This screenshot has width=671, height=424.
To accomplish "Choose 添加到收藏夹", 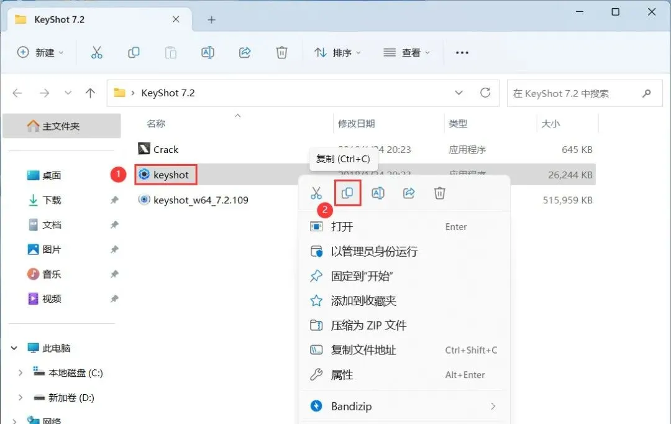I will (x=405, y=301).
